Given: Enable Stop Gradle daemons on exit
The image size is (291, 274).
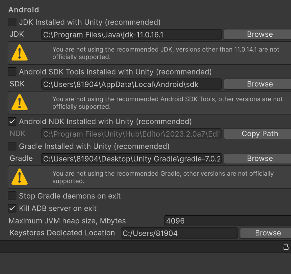Looking at the screenshot, I should click(12, 196).
